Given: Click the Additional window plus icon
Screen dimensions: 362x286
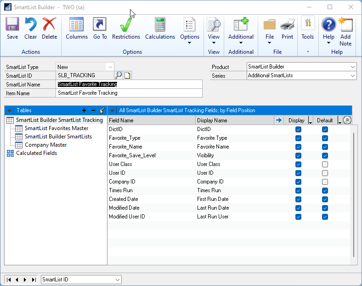Looking at the screenshot, I should [241, 24].
